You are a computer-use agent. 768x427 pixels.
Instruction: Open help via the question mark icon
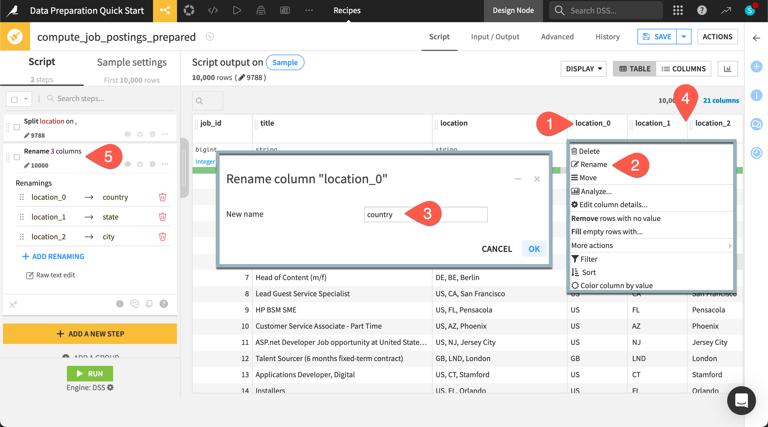coord(702,10)
